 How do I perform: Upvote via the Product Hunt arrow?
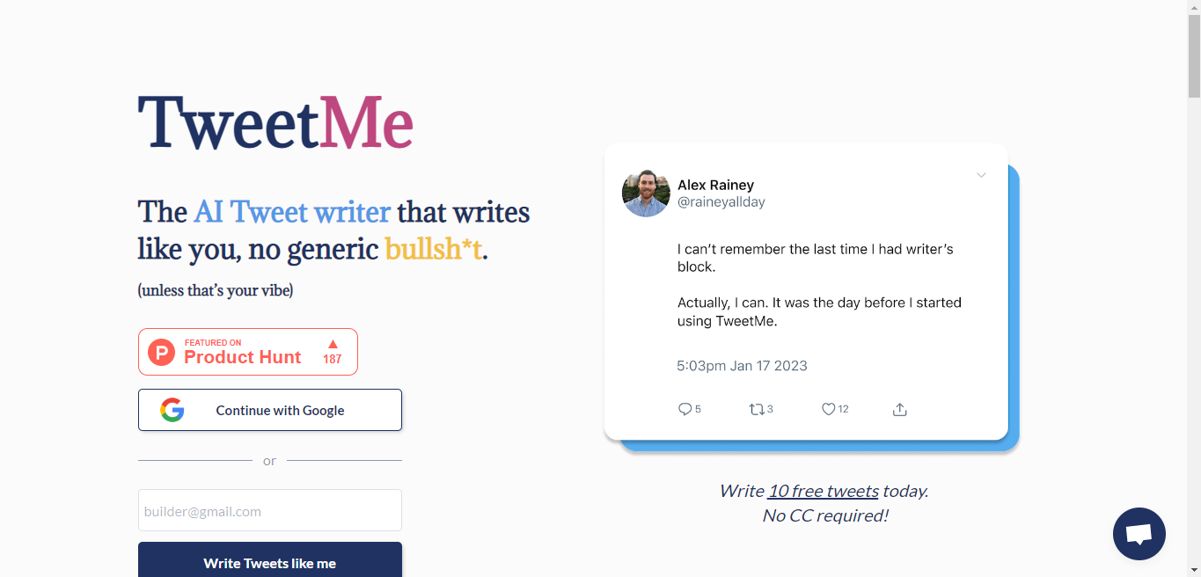pyautogui.click(x=333, y=344)
